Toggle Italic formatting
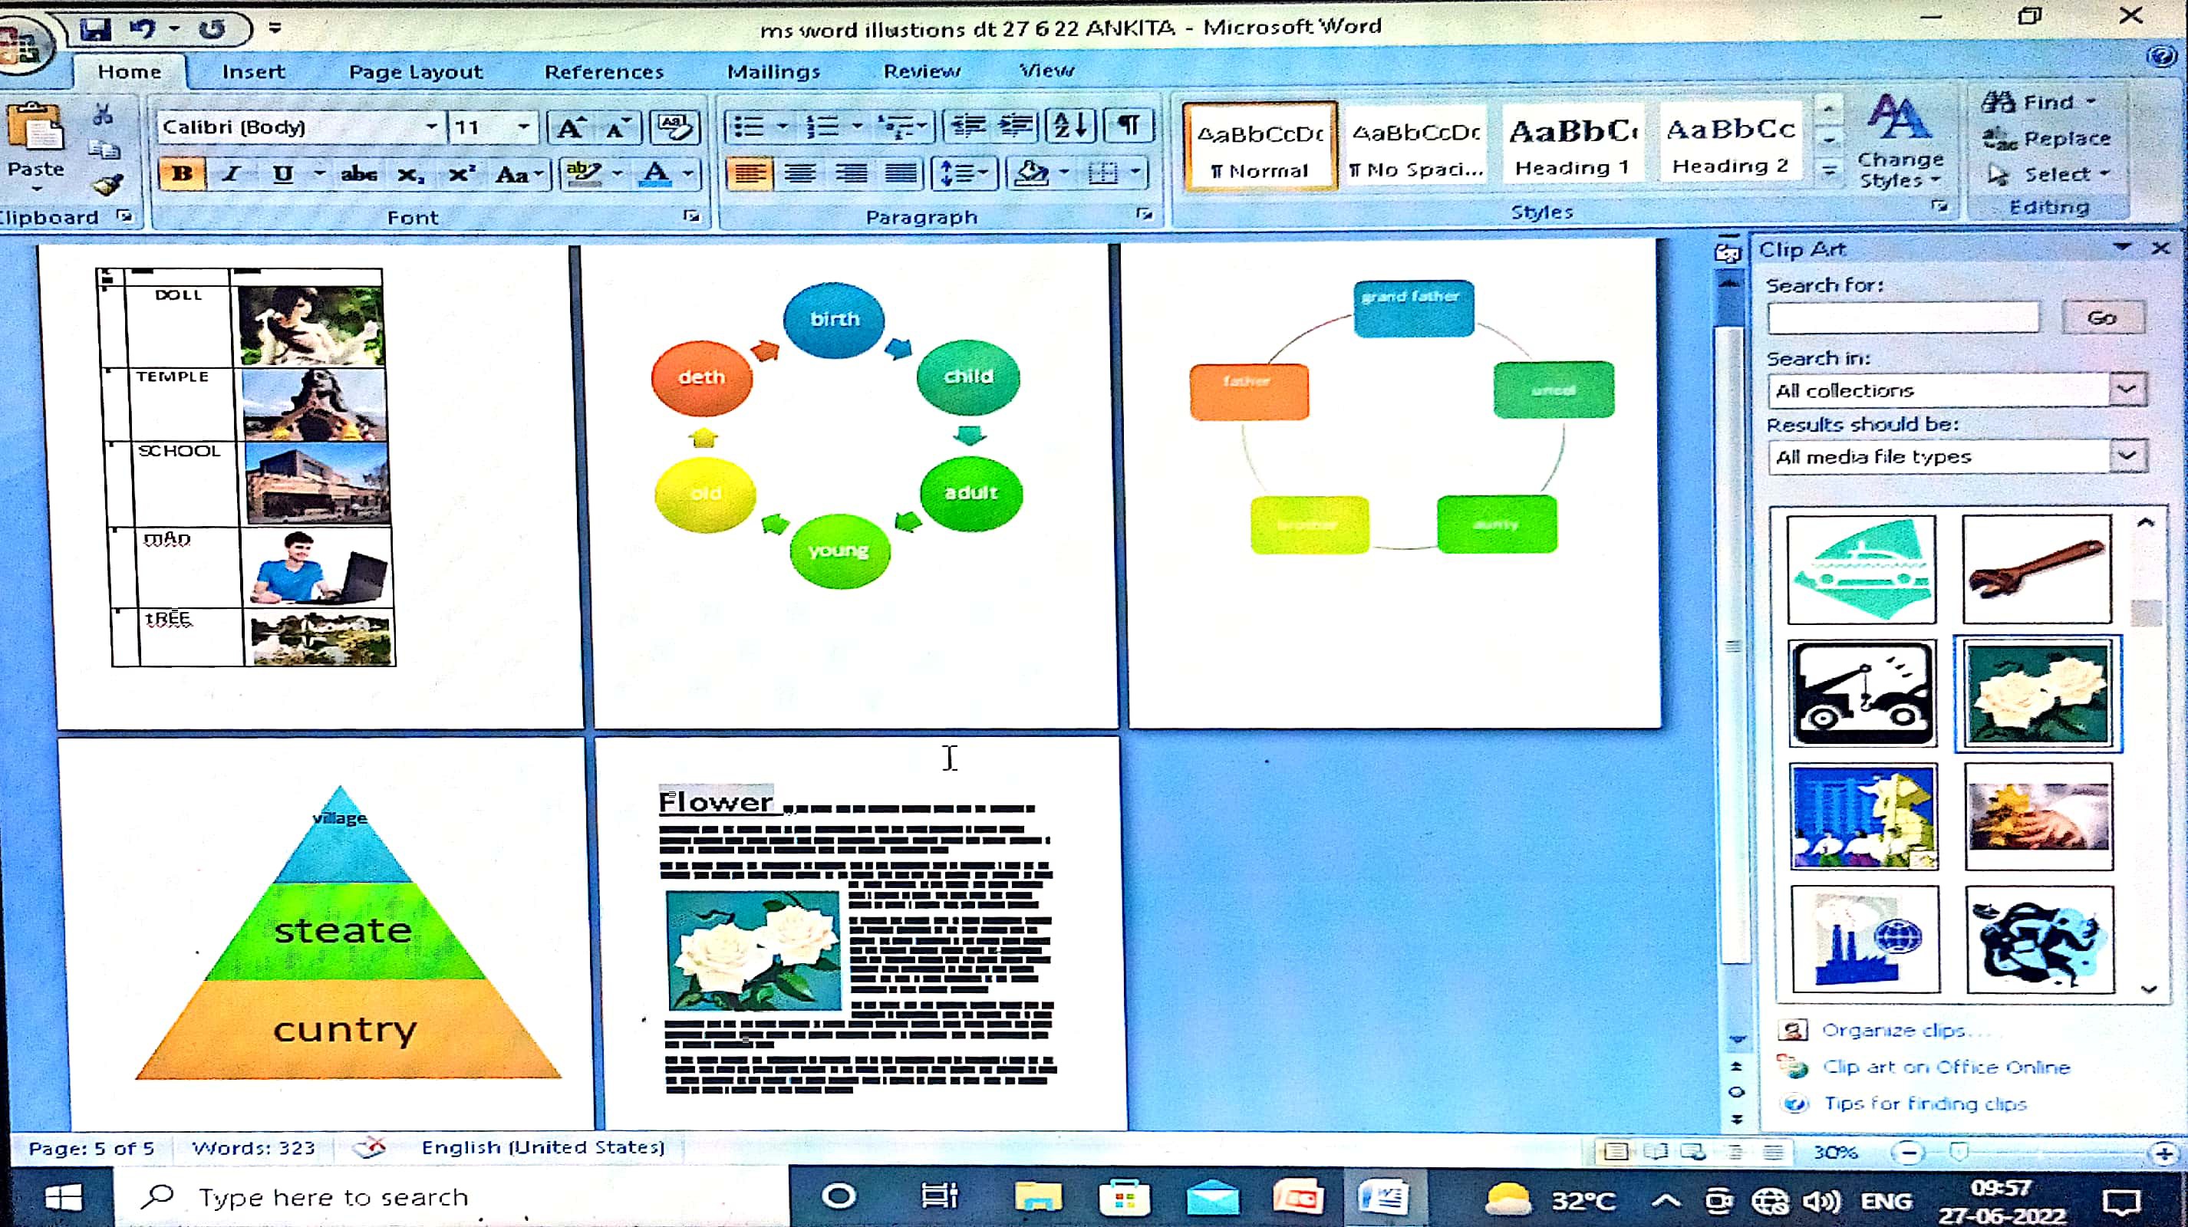Screen dimensions: 2188x1227 point(230,174)
